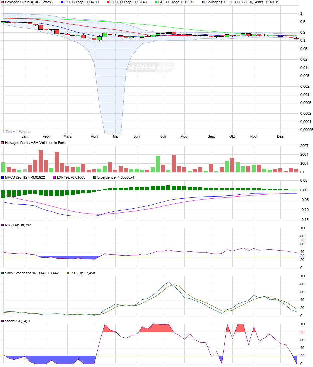Click the blue MACD legend swatch
This screenshot has height=367, width=313.
click(2, 177)
